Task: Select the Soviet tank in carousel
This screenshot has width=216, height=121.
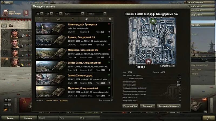Action: (26, 105)
